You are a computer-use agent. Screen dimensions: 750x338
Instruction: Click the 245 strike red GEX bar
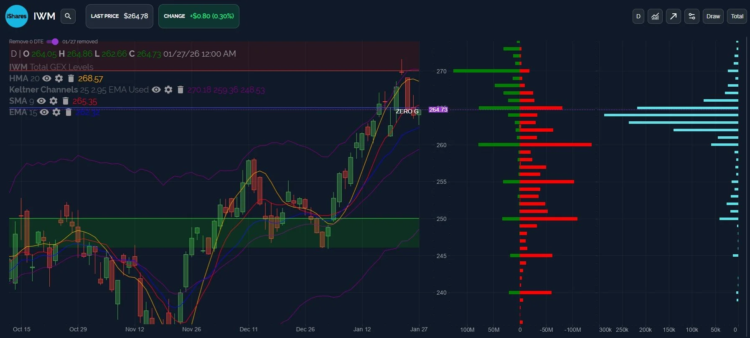coord(536,255)
